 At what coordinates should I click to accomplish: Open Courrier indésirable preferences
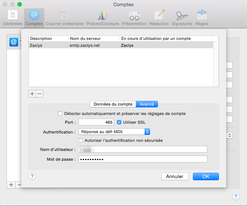coord(65,17)
